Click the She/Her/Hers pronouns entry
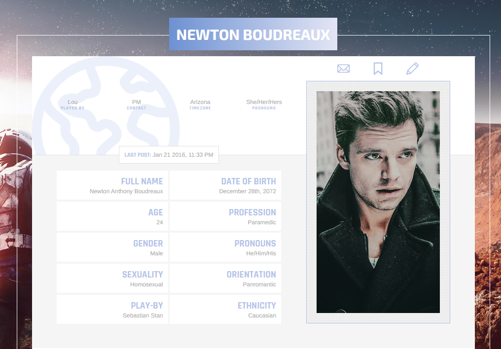501x349 pixels. (x=264, y=105)
